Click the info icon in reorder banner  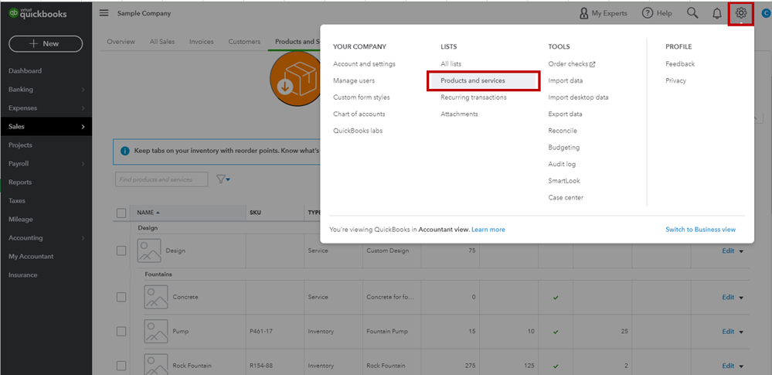[x=125, y=151]
